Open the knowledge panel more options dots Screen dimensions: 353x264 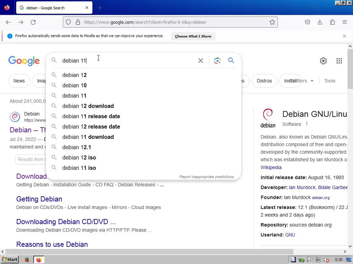[x=306, y=124]
